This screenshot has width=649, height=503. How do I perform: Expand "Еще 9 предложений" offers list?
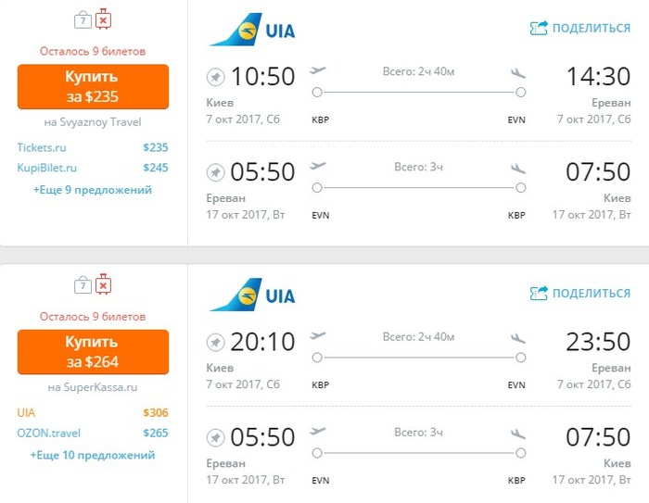click(x=92, y=190)
